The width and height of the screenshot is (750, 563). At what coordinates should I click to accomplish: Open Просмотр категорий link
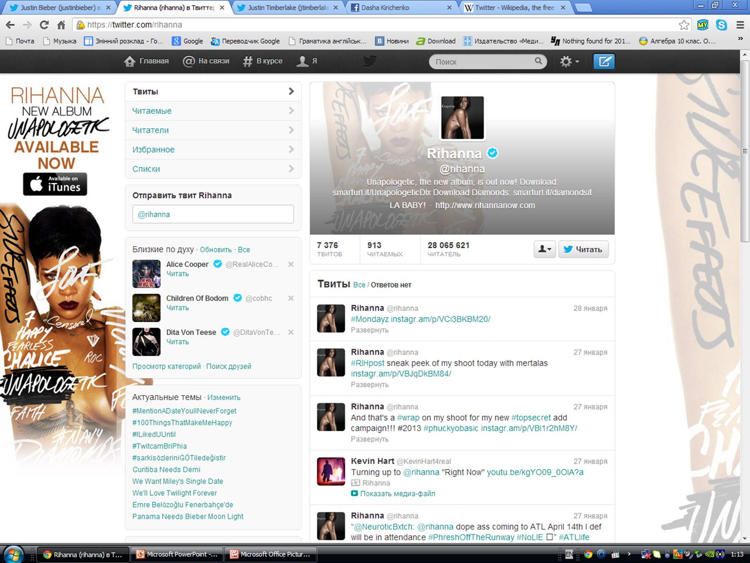click(x=166, y=366)
